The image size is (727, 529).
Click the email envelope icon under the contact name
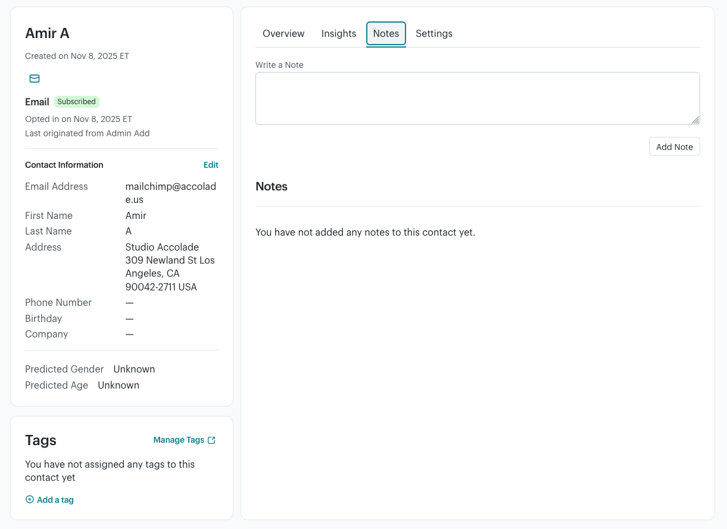pyautogui.click(x=35, y=79)
